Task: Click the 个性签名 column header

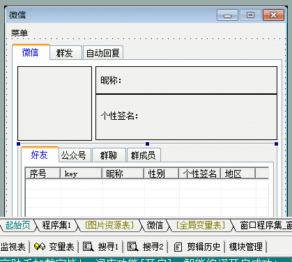Action: coord(199,174)
